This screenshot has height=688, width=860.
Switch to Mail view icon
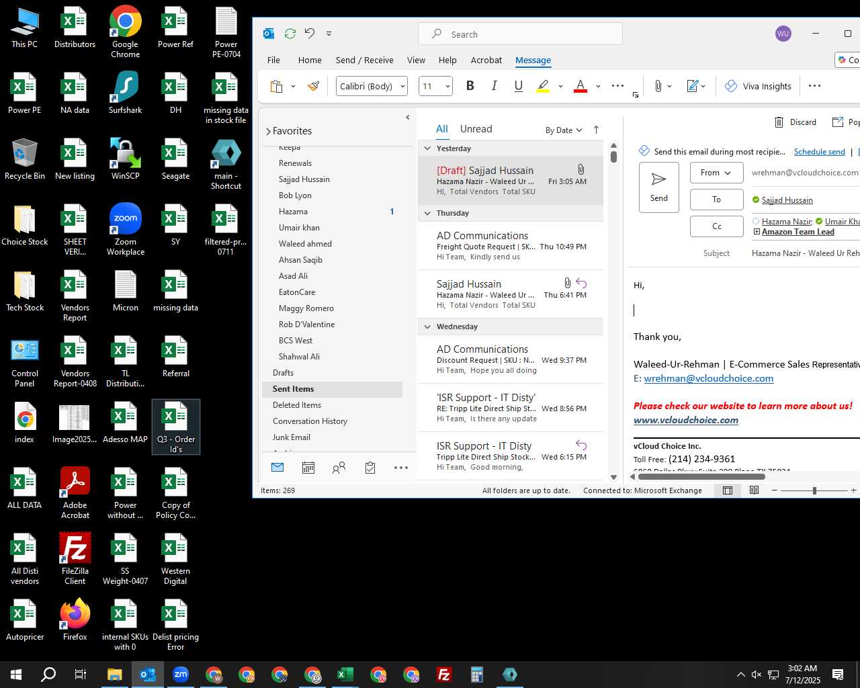point(277,468)
